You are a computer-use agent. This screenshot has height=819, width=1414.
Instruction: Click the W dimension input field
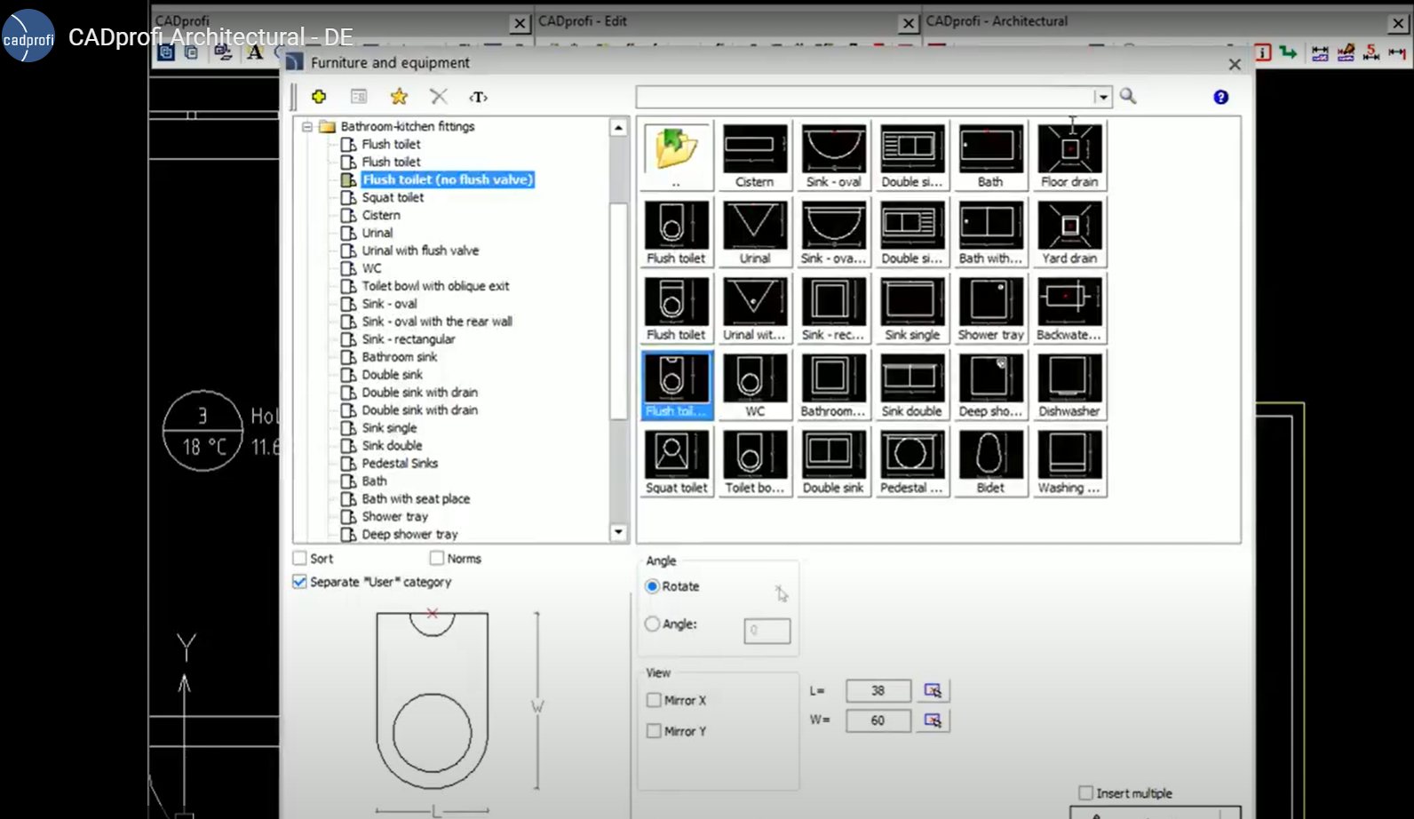[x=878, y=720]
